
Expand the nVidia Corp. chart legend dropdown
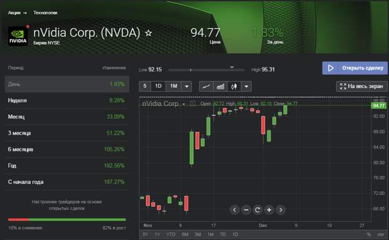click(184, 104)
